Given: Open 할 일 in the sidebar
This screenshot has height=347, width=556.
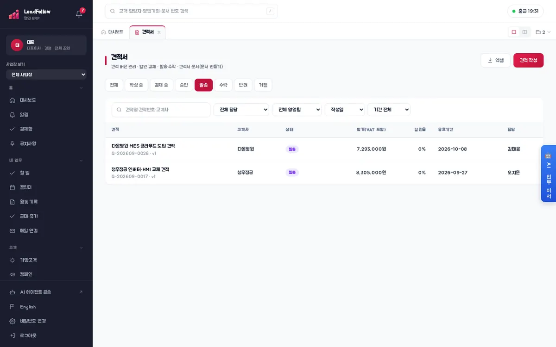Looking at the screenshot, I should (46, 173).
